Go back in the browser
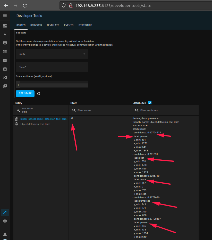Screen dimensions: 212x240 (x=6, y=6)
